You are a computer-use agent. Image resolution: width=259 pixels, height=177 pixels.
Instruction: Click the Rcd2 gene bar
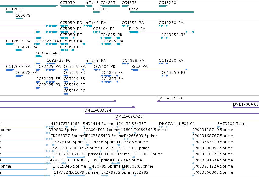coord(161,12)
